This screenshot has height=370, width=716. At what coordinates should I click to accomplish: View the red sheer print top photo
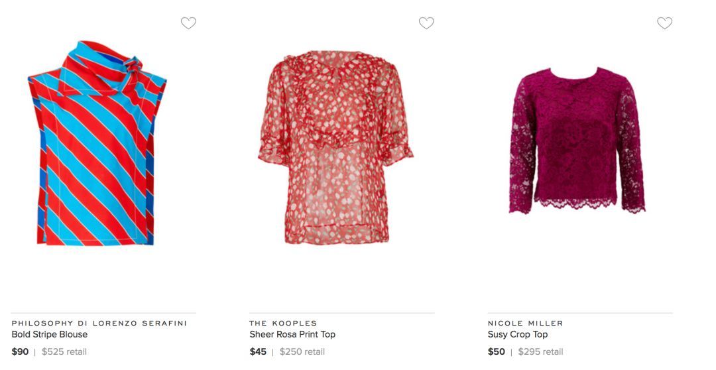click(335, 146)
